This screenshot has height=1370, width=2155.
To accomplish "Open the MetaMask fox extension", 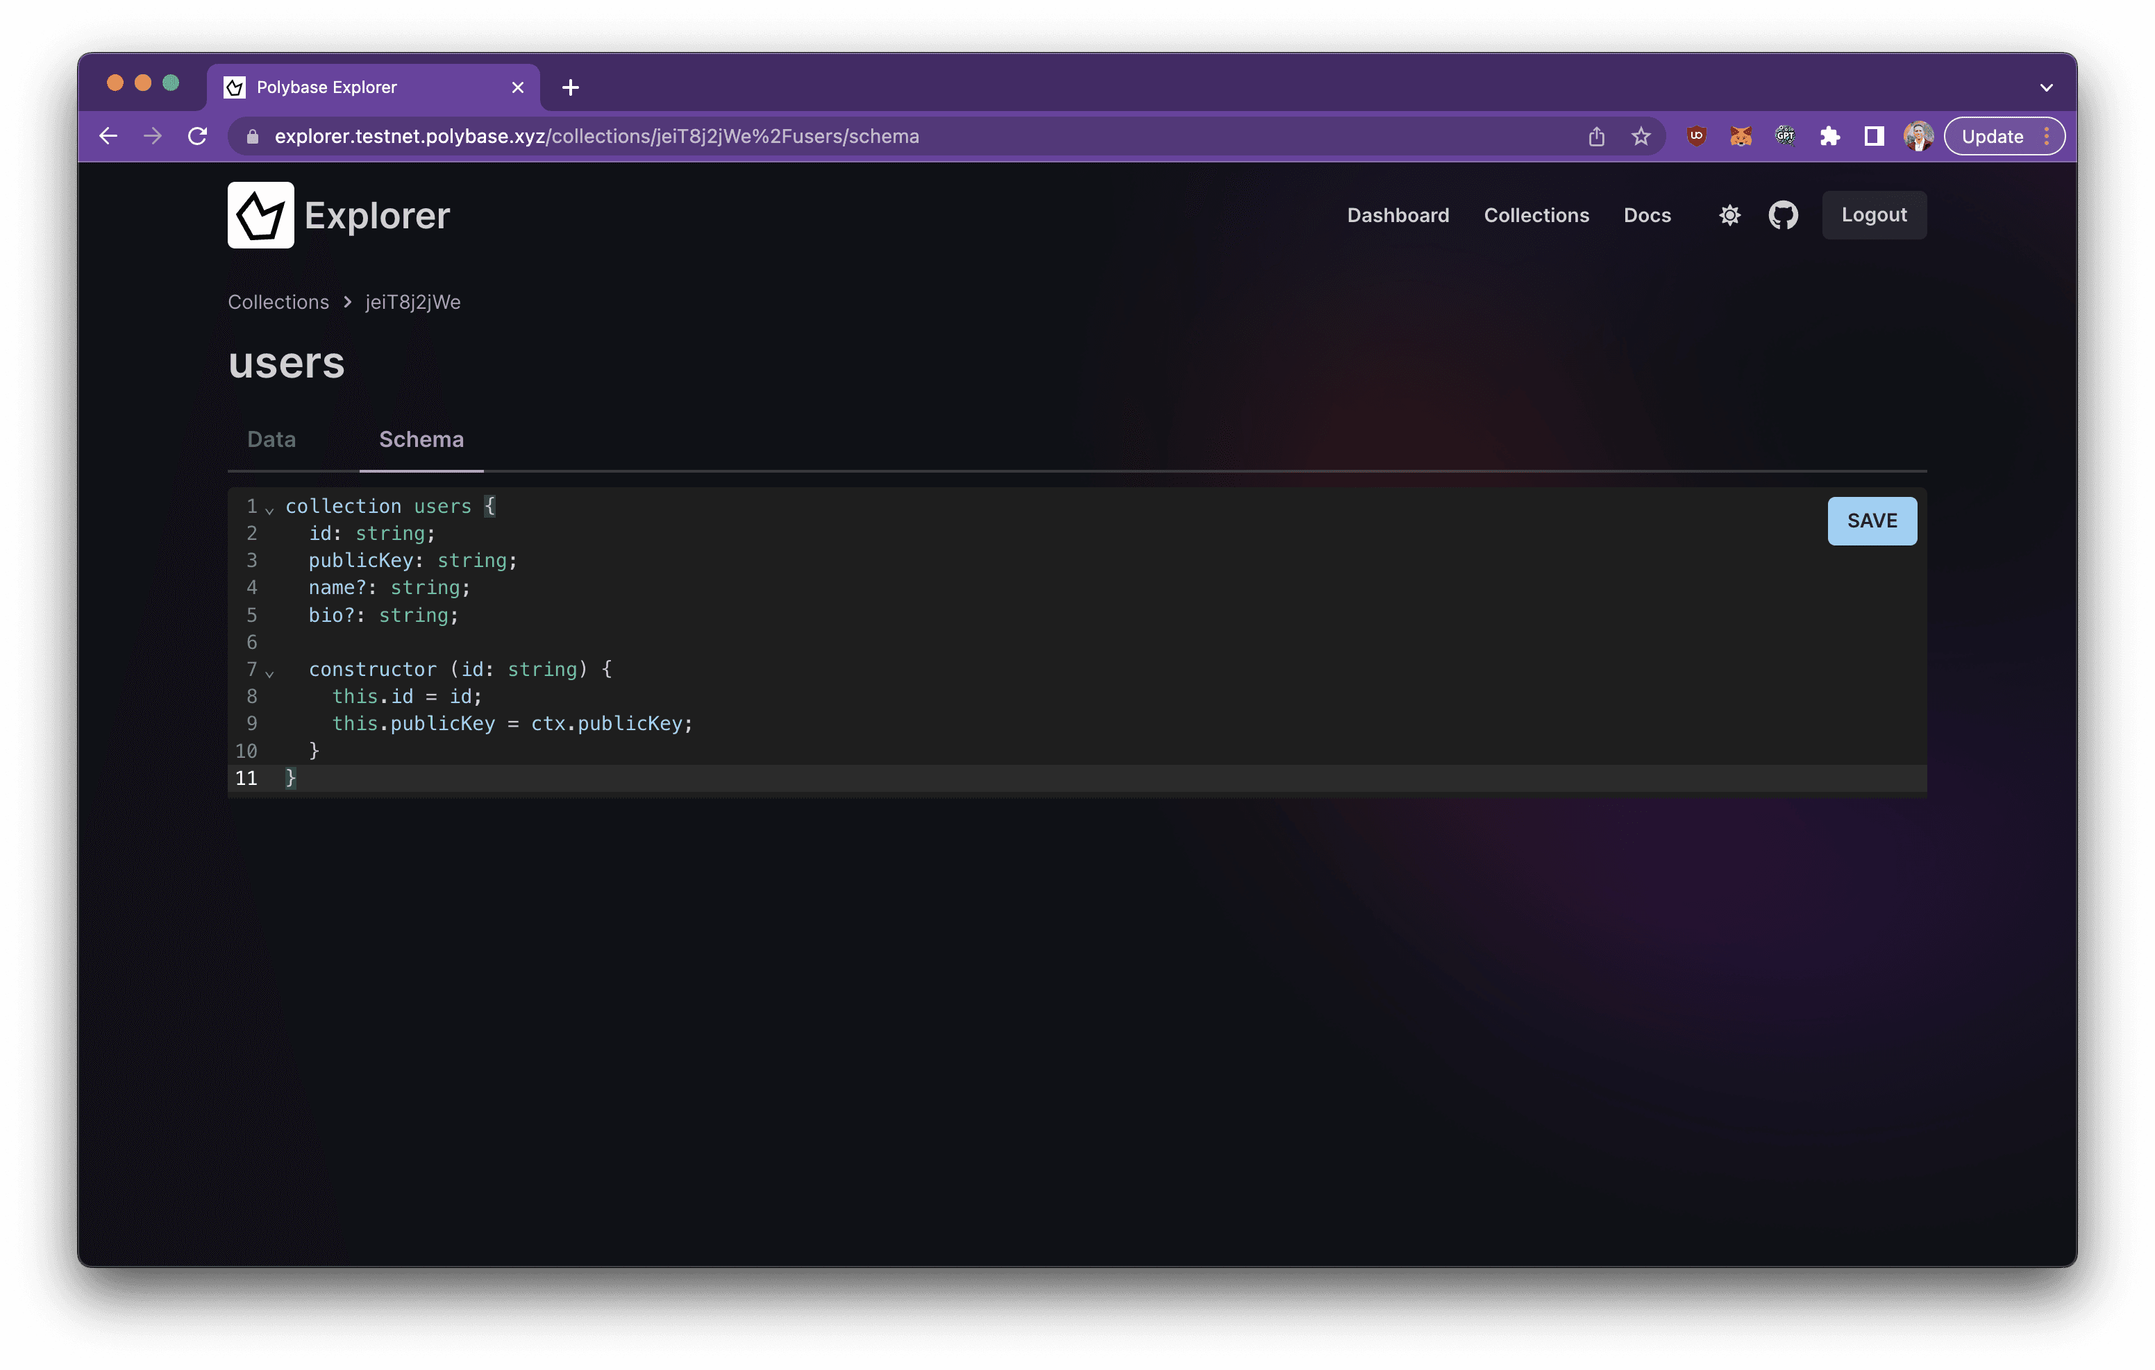I will pos(1740,136).
